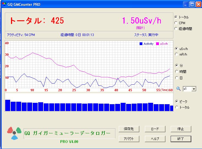The height and width of the screenshot is (149, 202).
Task: Minimize the GQ GMCounter PRO window
Action: [186, 4]
